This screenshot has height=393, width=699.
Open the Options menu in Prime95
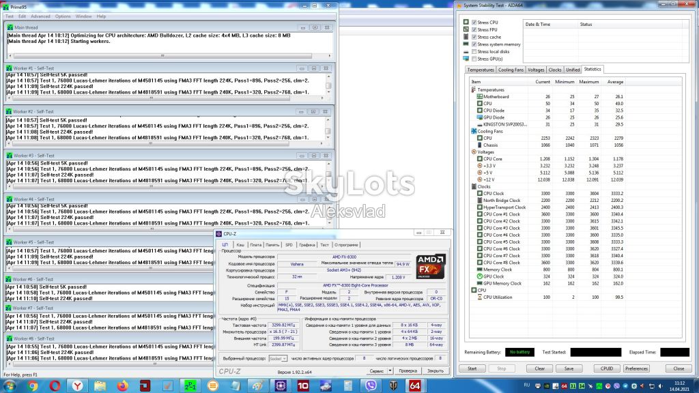tap(63, 16)
